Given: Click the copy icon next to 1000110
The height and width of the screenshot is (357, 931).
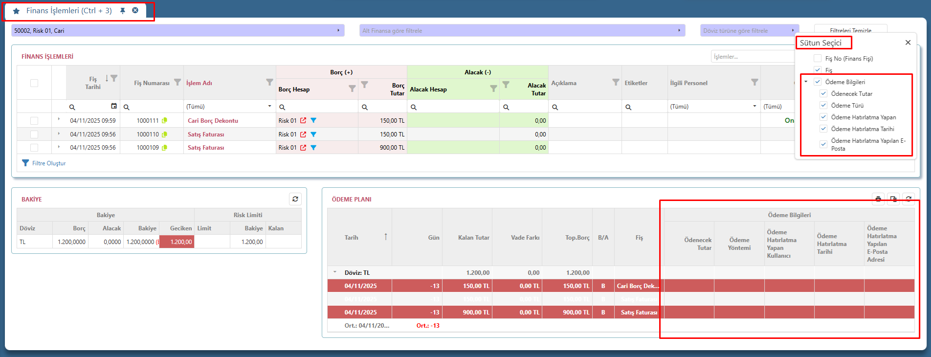Looking at the screenshot, I should (165, 134).
